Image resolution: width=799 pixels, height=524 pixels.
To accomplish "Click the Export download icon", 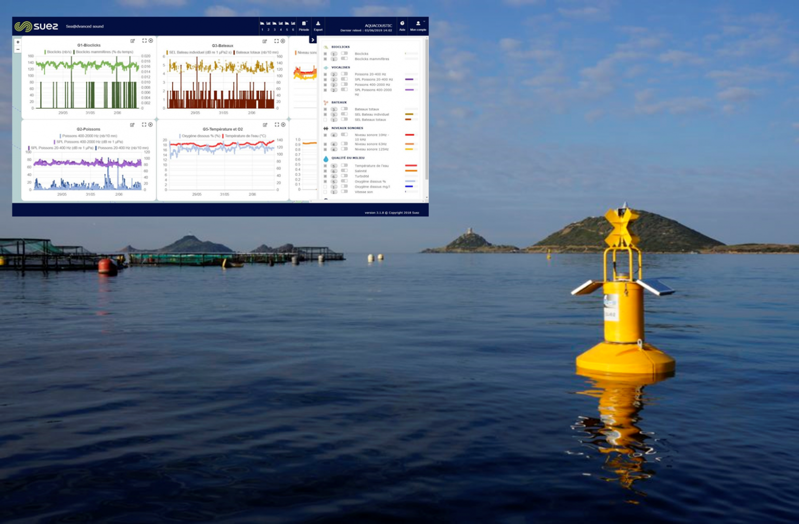I will click(x=318, y=24).
